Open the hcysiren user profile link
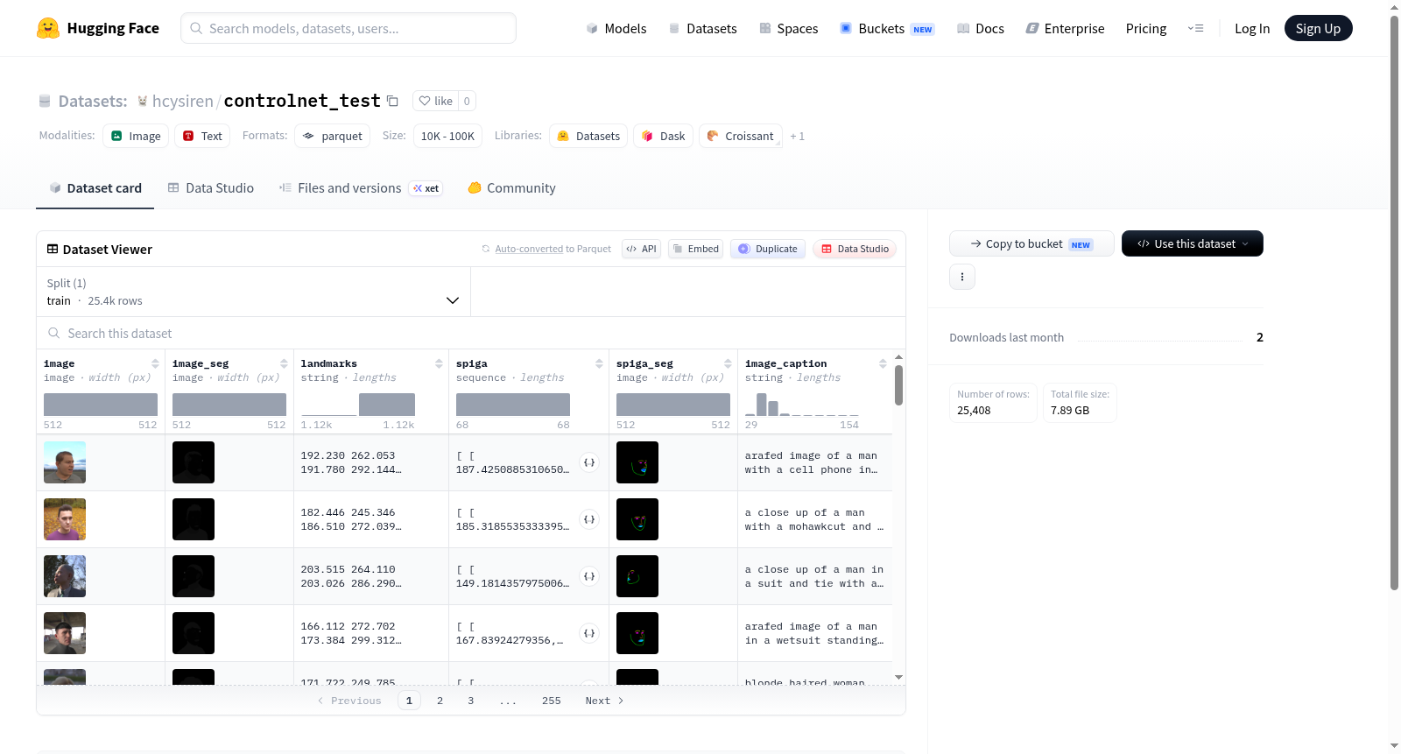 (183, 102)
